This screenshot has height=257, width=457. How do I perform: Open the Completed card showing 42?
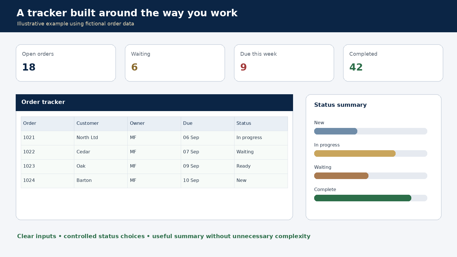[393, 63]
